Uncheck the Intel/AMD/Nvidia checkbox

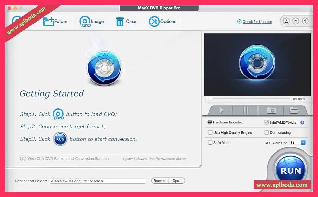click(x=267, y=122)
